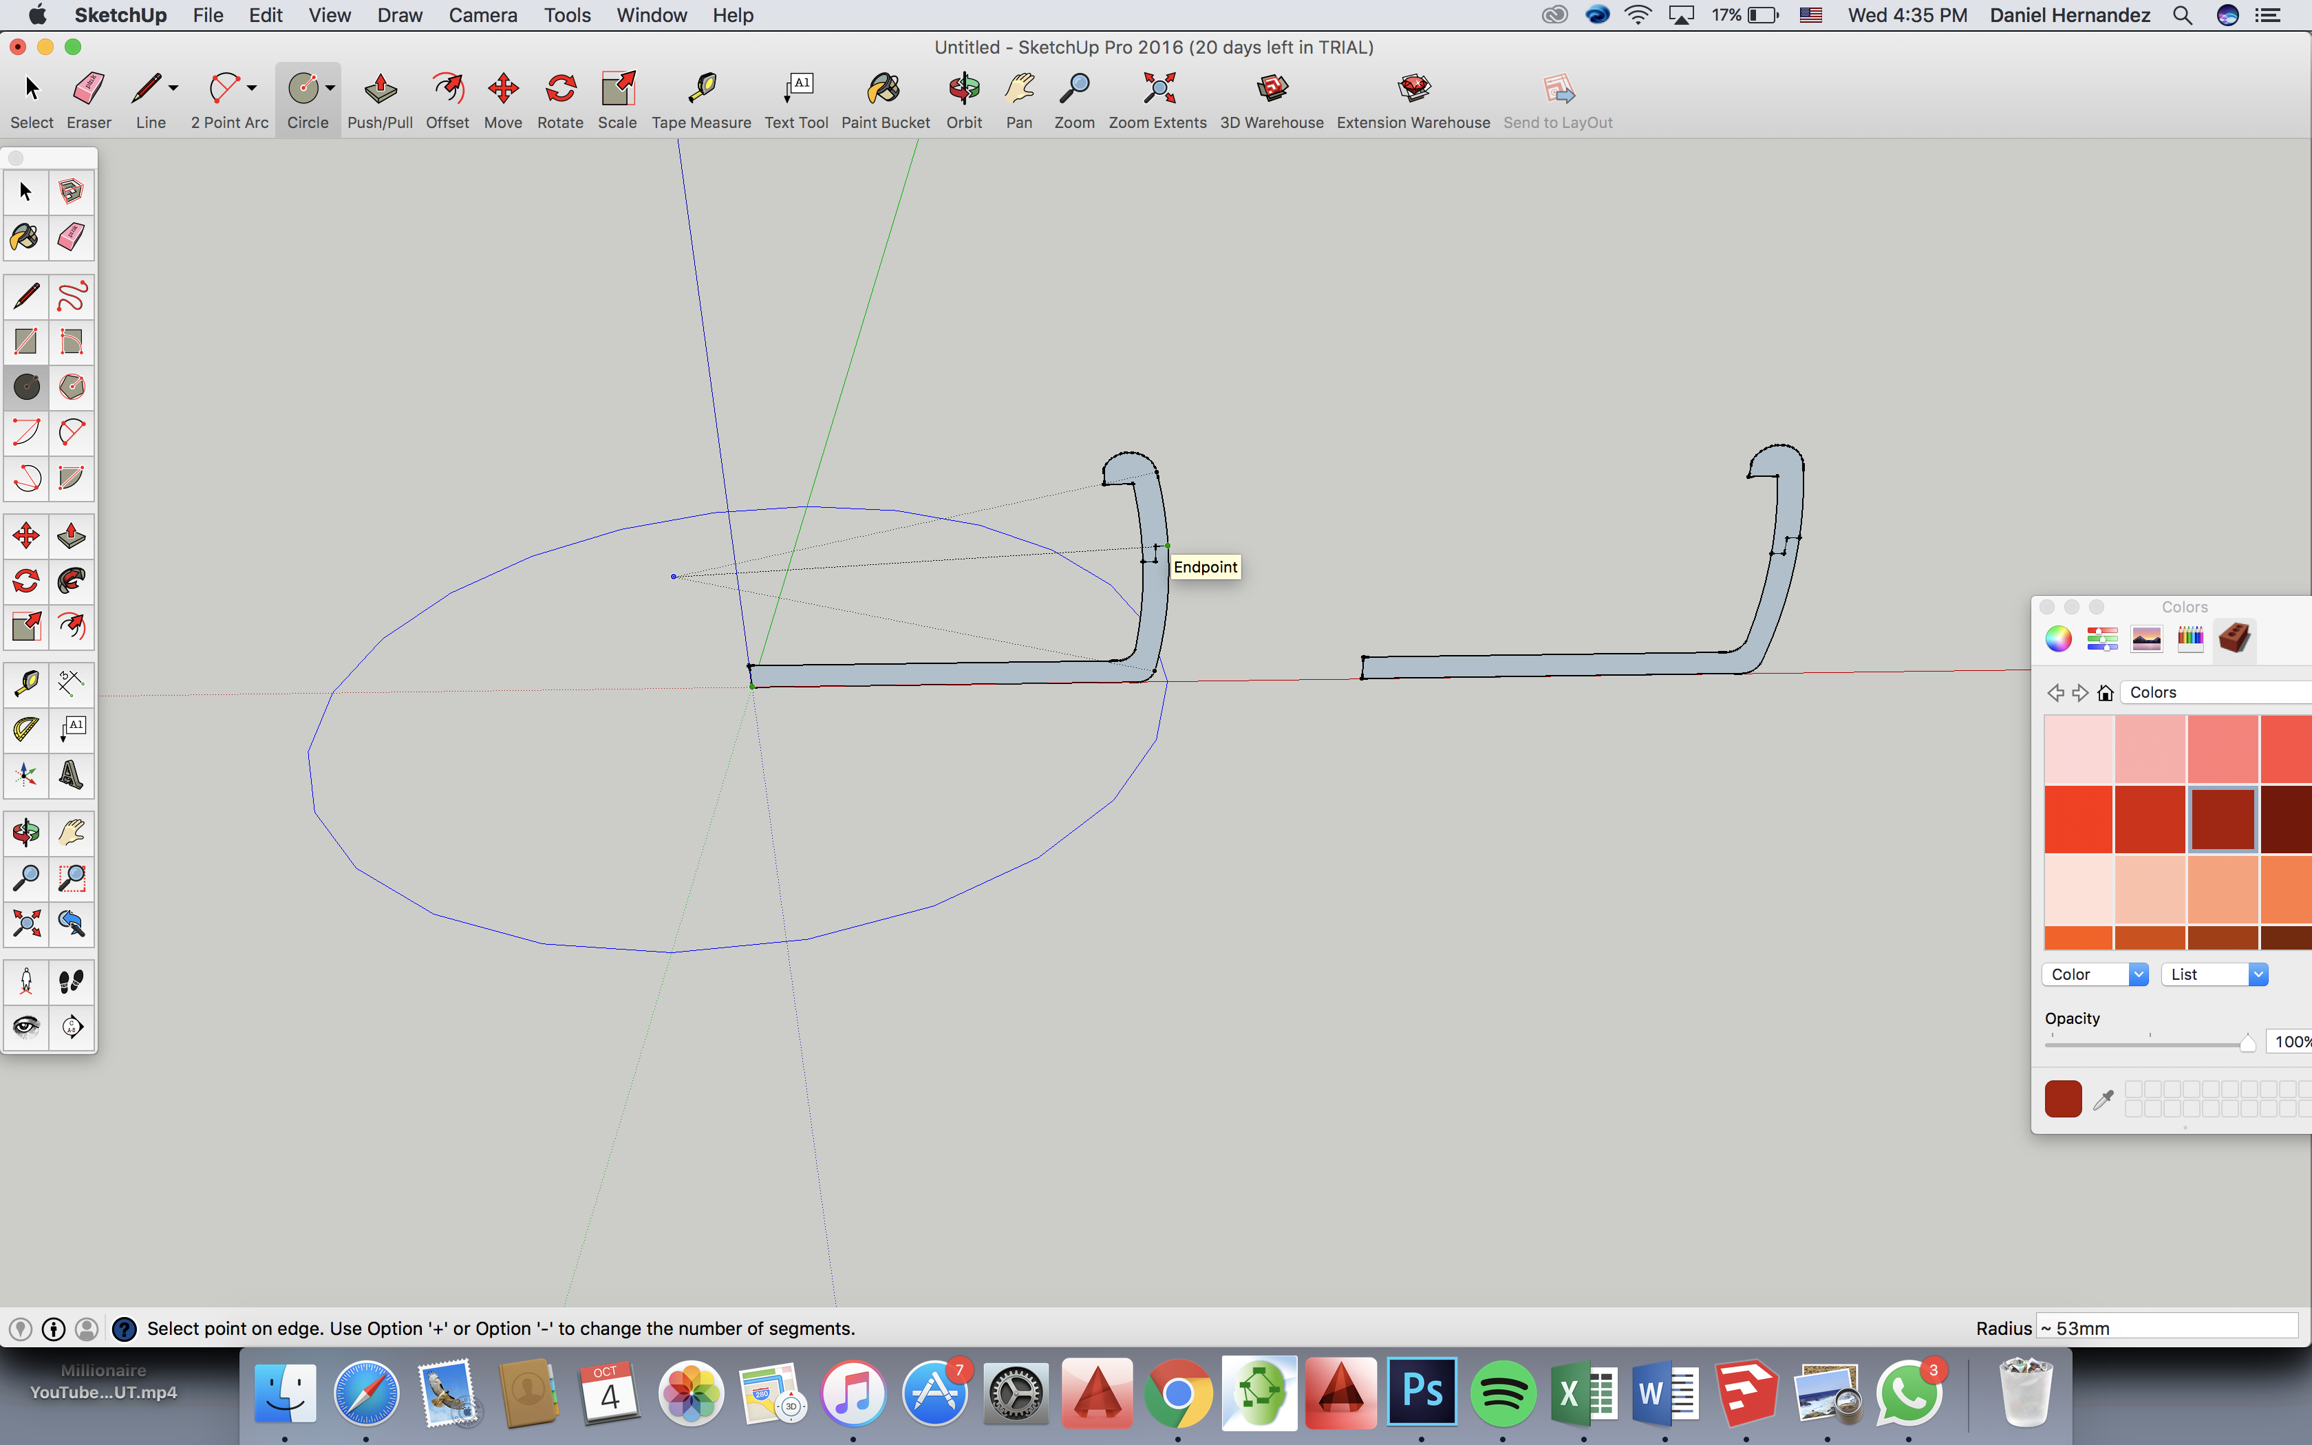Choose the 3D Text tool in side palette
The image size is (2312, 1445).
pyautogui.click(x=72, y=775)
